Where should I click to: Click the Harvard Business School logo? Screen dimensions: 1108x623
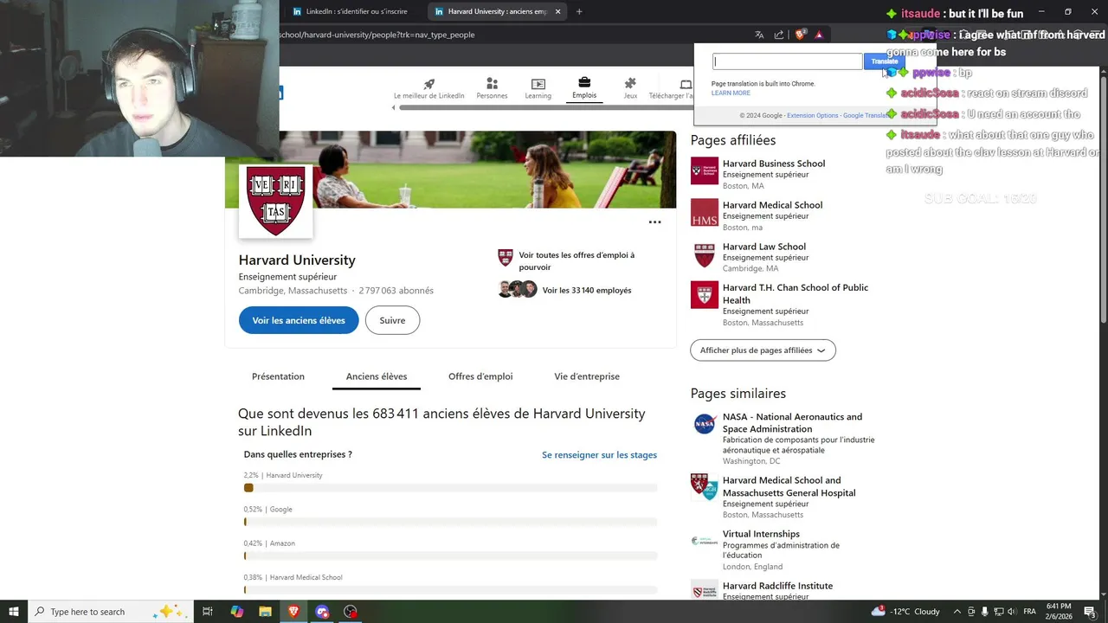click(705, 170)
